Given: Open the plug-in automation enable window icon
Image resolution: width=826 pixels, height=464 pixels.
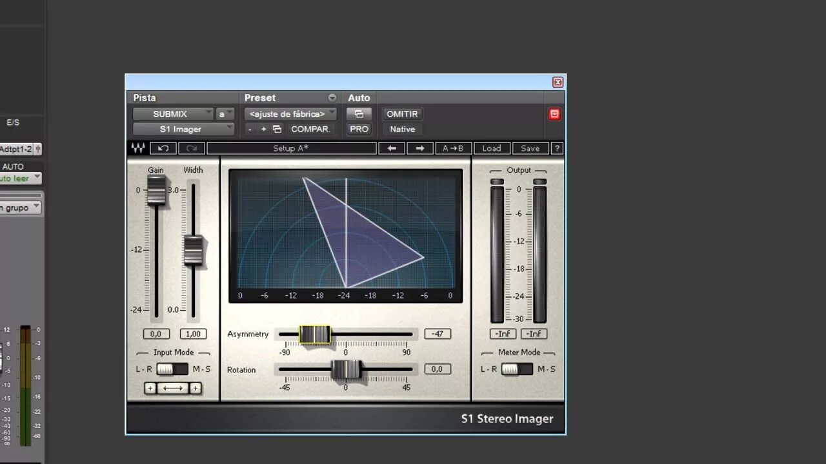Looking at the screenshot, I should [359, 114].
